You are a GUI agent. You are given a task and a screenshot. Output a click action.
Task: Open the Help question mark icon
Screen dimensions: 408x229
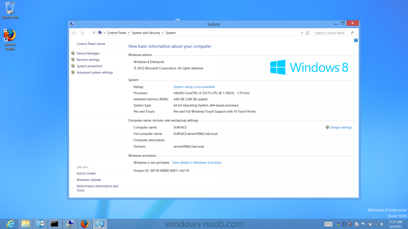(356, 40)
